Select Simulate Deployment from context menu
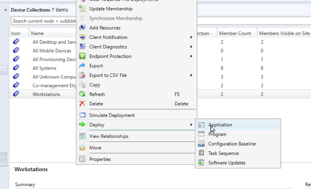 coord(112,115)
